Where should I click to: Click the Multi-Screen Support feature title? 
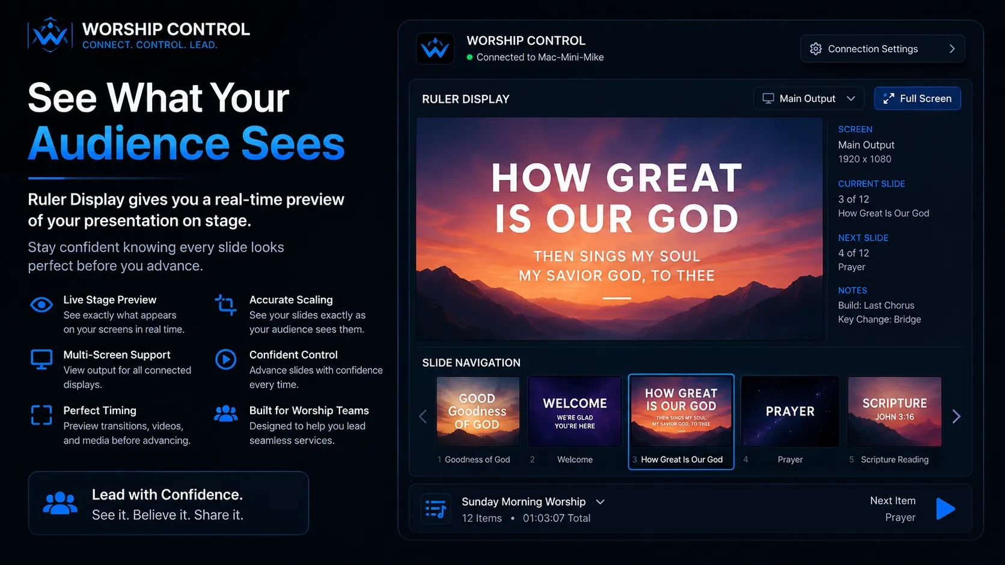(x=117, y=355)
